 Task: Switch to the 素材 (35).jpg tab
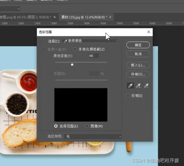(84, 17)
